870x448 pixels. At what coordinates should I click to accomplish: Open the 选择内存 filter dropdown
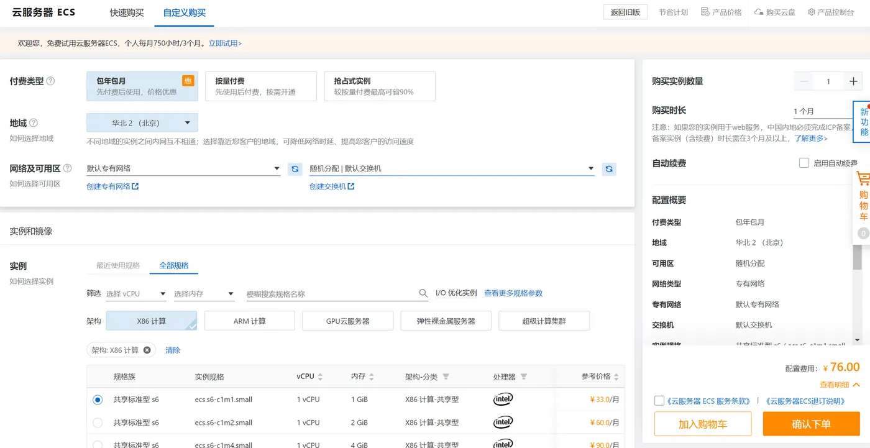(204, 294)
